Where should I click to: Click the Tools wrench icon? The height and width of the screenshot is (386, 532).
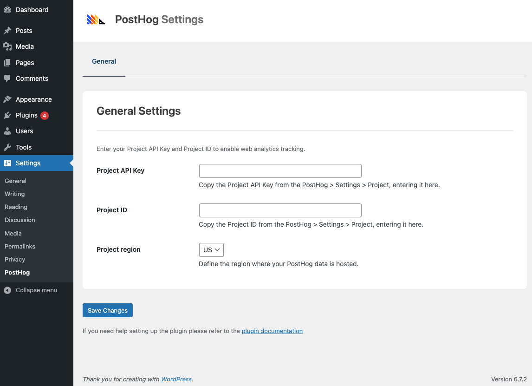tap(7, 147)
